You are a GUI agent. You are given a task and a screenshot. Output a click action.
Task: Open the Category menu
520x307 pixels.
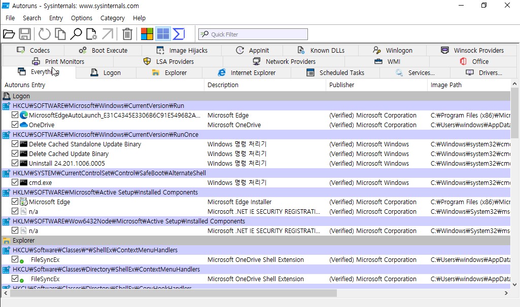(113, 18)
